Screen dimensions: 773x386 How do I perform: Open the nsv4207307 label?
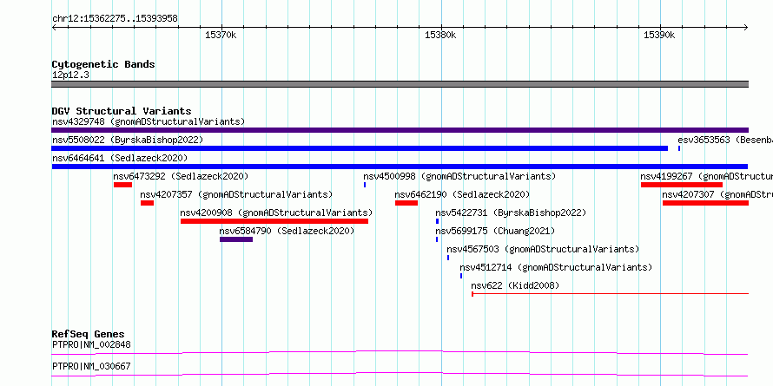pos(717,194)
